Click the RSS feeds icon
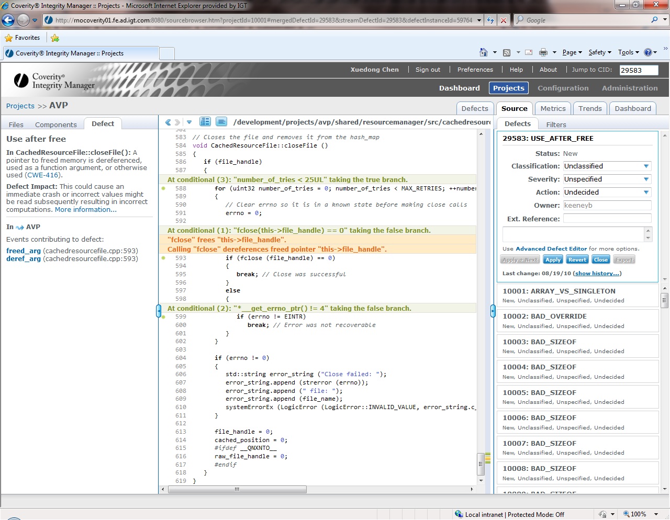Viewport: 670px width, 520px height. [x=506, y=52]
